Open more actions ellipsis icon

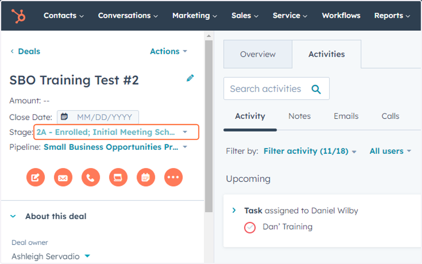tap(173, 177)
